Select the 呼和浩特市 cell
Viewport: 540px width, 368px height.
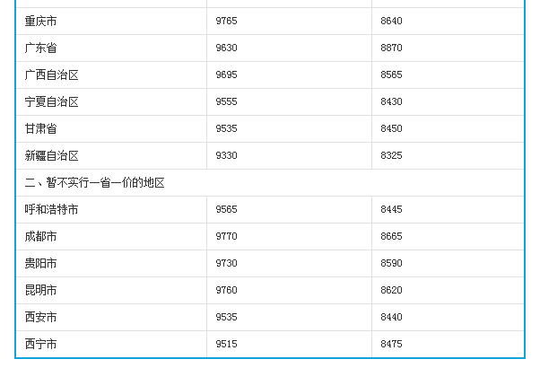[52, 209]
